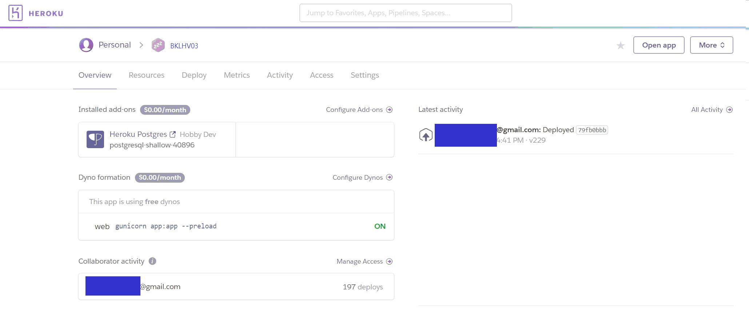Favorite the app with the star icon
The height and width of the screenshot is (309, 749).
coord(621,45)
